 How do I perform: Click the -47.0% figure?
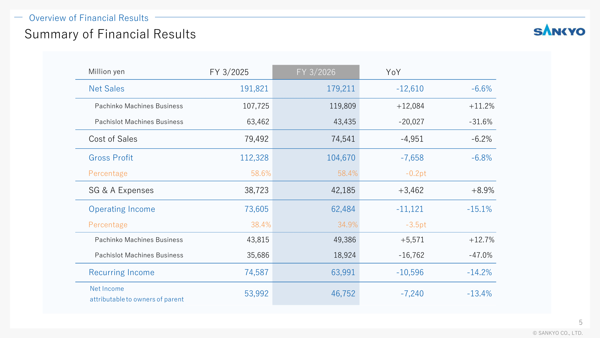point(481,255)
